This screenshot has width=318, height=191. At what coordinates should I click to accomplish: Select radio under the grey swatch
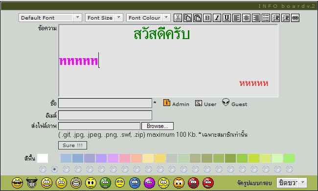[172, 169]
